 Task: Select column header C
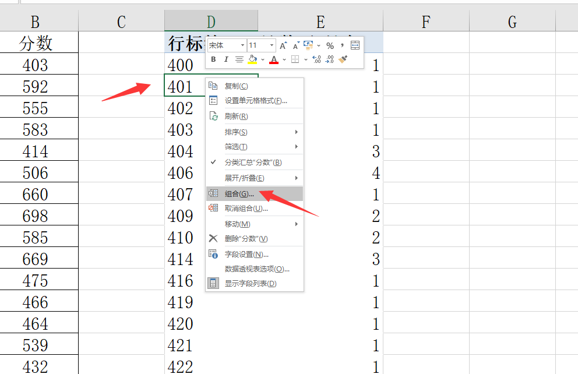point(121,22)
